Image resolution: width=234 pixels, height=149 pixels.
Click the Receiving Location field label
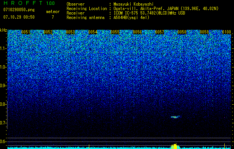coord(87,9)
